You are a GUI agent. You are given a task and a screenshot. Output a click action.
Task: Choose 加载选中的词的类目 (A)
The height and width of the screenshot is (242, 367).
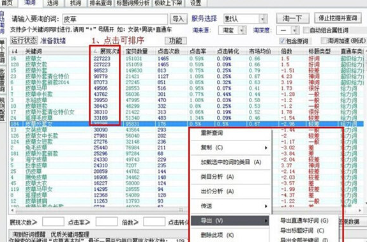pyautogui.click(x=230, y=162)
